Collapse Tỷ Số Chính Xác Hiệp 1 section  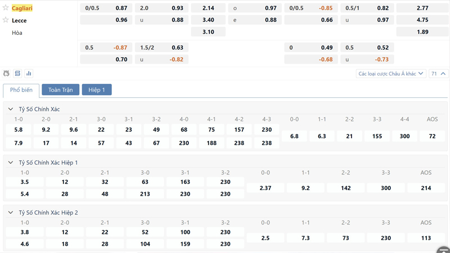11,162
